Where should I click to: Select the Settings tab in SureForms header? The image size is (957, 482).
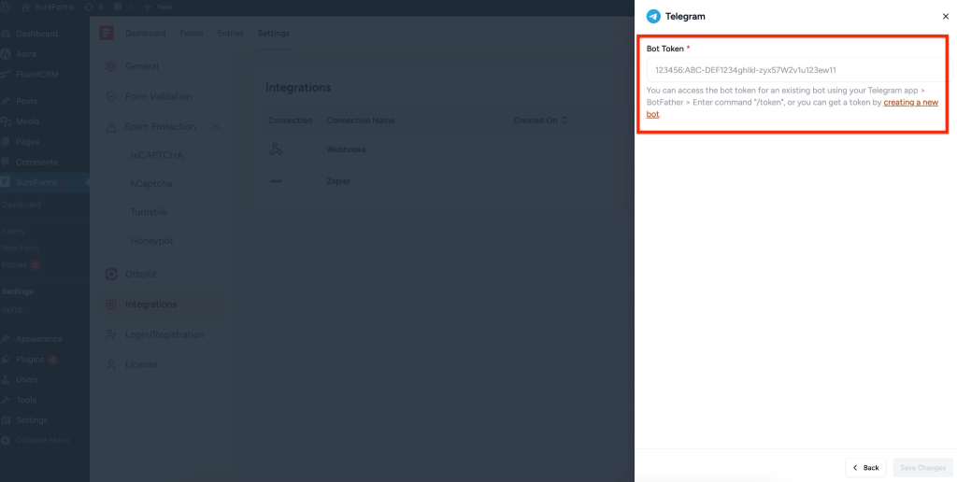(x=274, y=33)
